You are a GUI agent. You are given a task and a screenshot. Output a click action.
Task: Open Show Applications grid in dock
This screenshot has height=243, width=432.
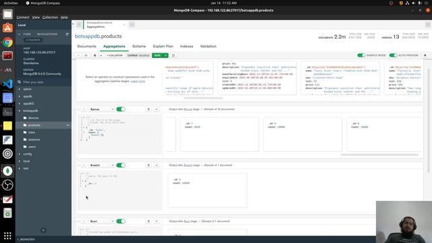pos(7,236)
